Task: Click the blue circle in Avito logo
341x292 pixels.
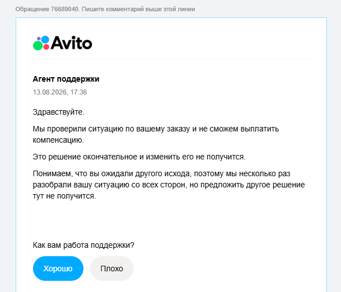Action: click(x=45, y=40)
